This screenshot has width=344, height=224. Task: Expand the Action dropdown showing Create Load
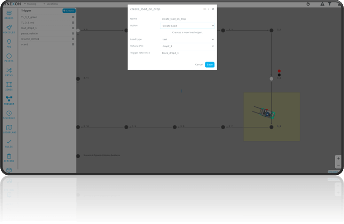[187, 26]
